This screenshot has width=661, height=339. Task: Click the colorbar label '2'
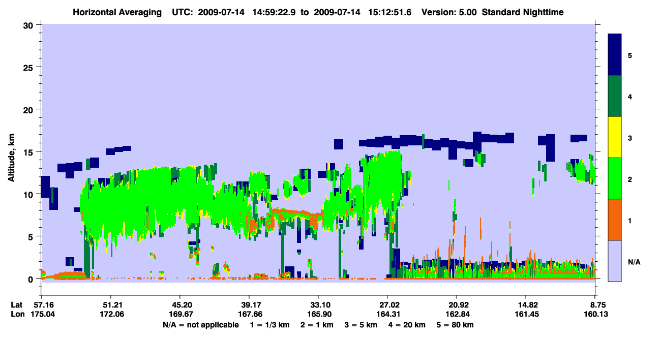pos(629,179)
